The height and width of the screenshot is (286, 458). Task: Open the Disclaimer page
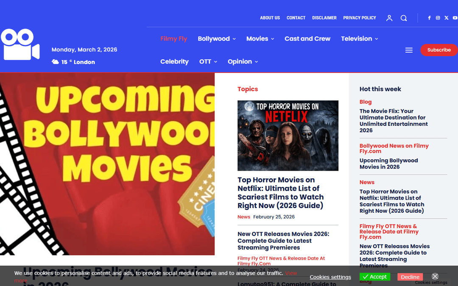pos(324,18)
